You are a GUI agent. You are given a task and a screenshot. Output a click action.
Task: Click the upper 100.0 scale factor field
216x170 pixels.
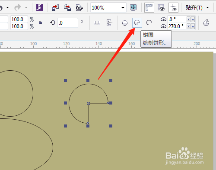tap(19, 20)
